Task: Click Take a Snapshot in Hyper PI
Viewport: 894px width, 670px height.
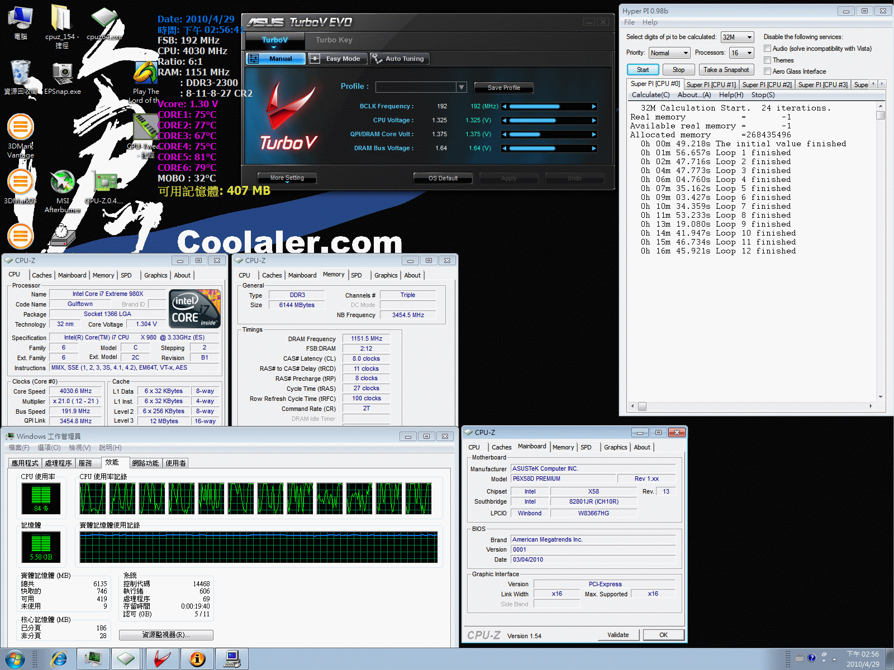Action: pos(726,70)
